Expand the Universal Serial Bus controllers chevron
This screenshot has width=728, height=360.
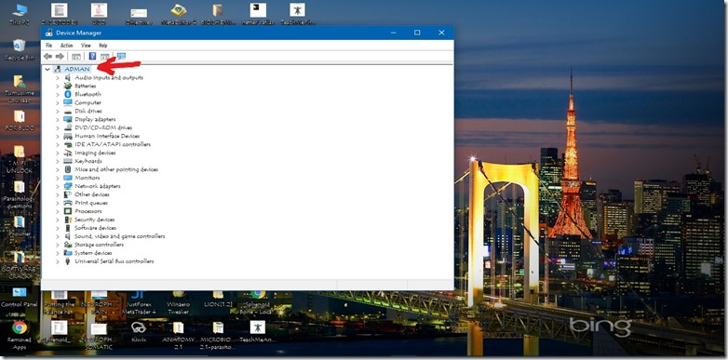[x=58, y=261]
